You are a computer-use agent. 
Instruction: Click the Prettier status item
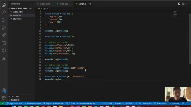(174, 103)
